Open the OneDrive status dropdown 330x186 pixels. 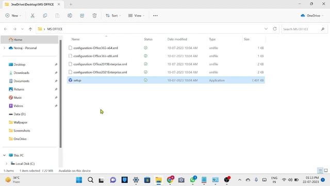pyautogui.click(x=312, y=16)
